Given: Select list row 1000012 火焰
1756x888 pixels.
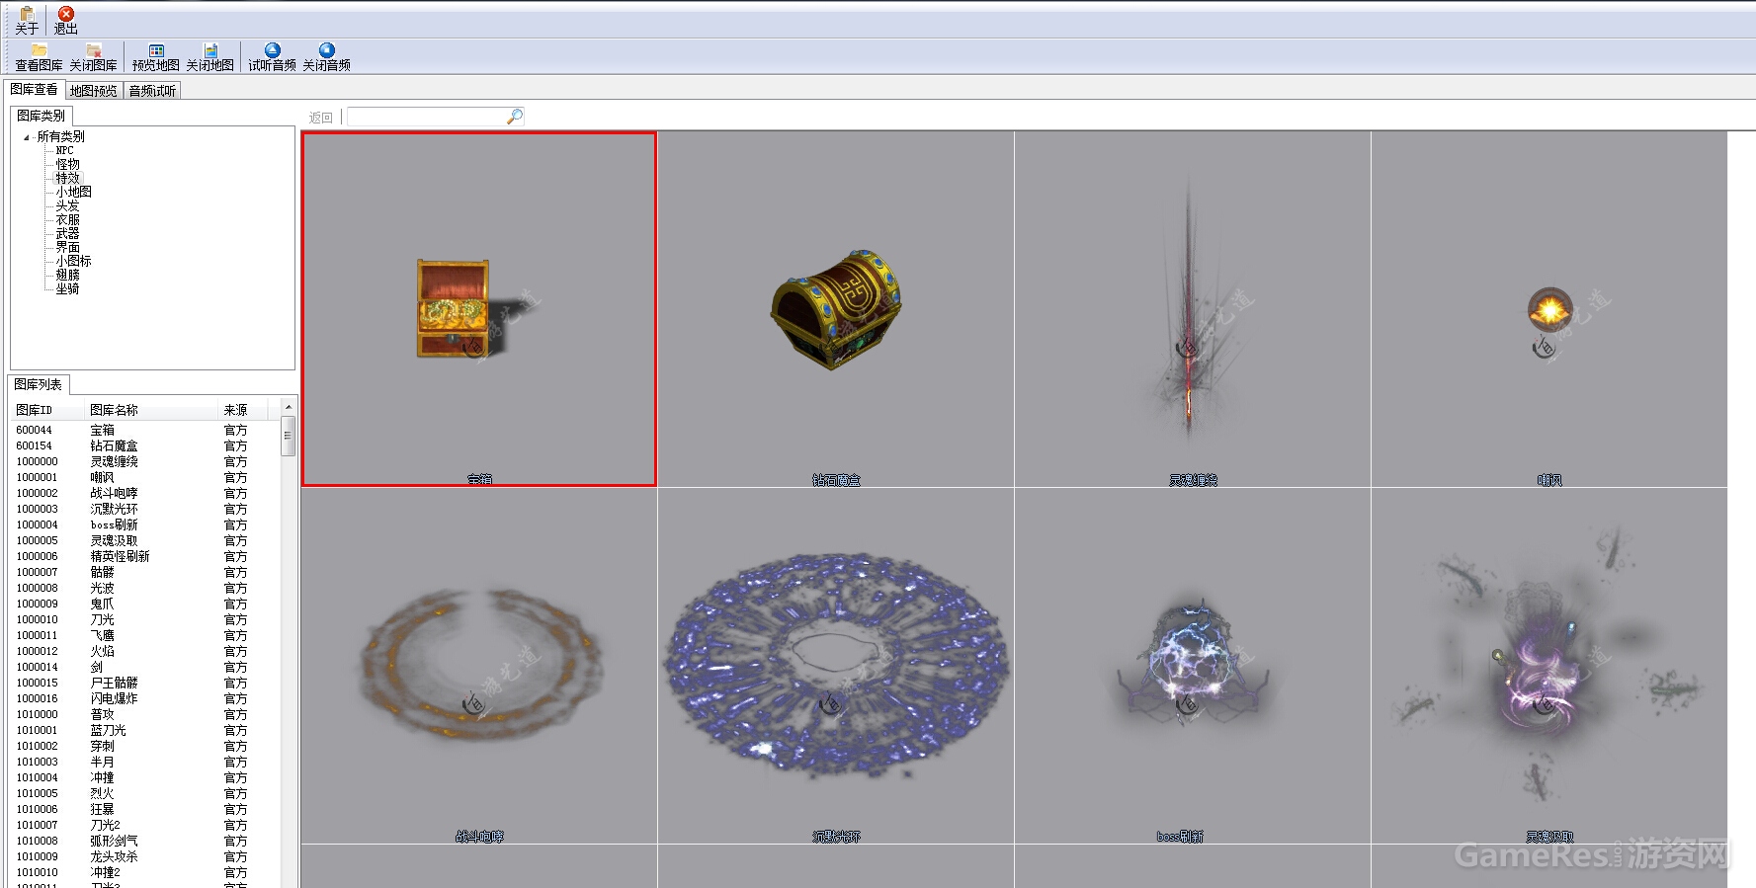Looking at the screenshot, I should (x=145, y=651).
